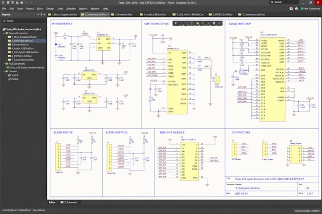Open the Design menu

click(50, 9)
